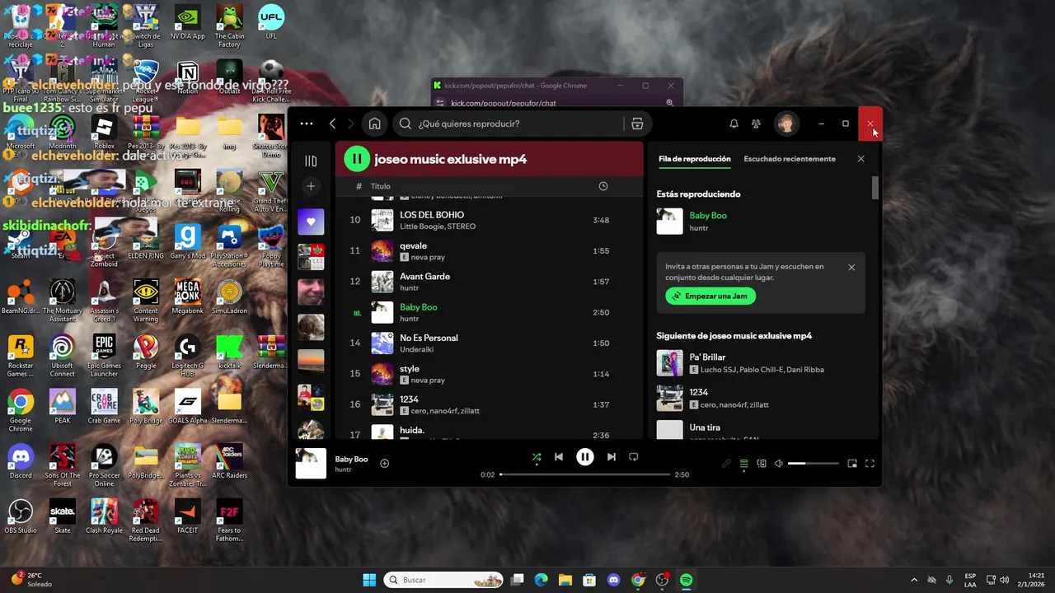Screen dimensions: 1055x593
Task: Select Notion desktop shortcut
Action: (187, 78)
